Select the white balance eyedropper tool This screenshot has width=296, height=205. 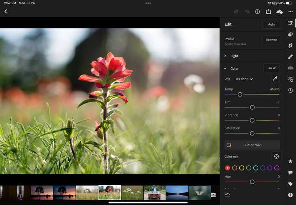tap(275, 79)
